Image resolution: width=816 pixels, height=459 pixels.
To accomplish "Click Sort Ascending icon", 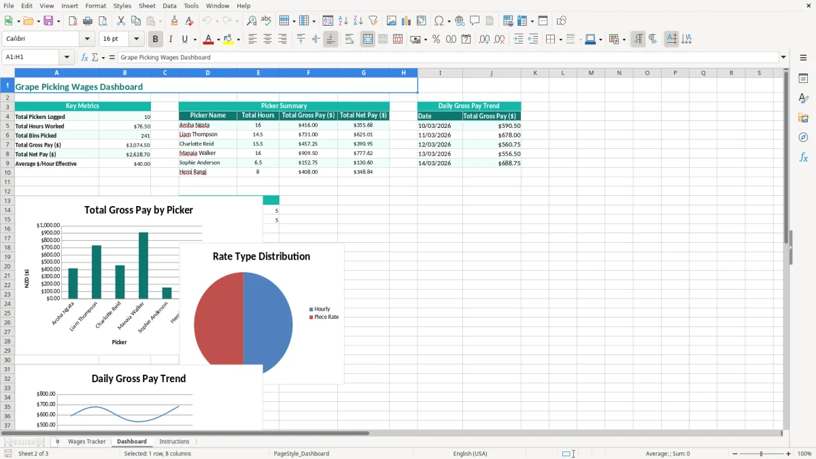I will click(343, 21).
